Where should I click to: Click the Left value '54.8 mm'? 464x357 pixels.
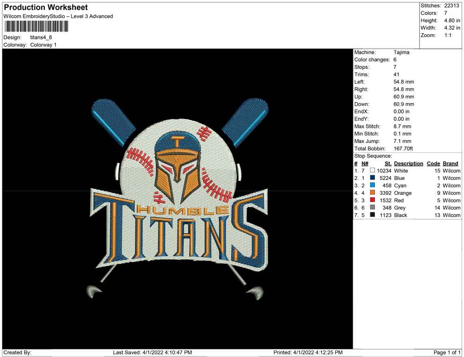pos(404,82)
